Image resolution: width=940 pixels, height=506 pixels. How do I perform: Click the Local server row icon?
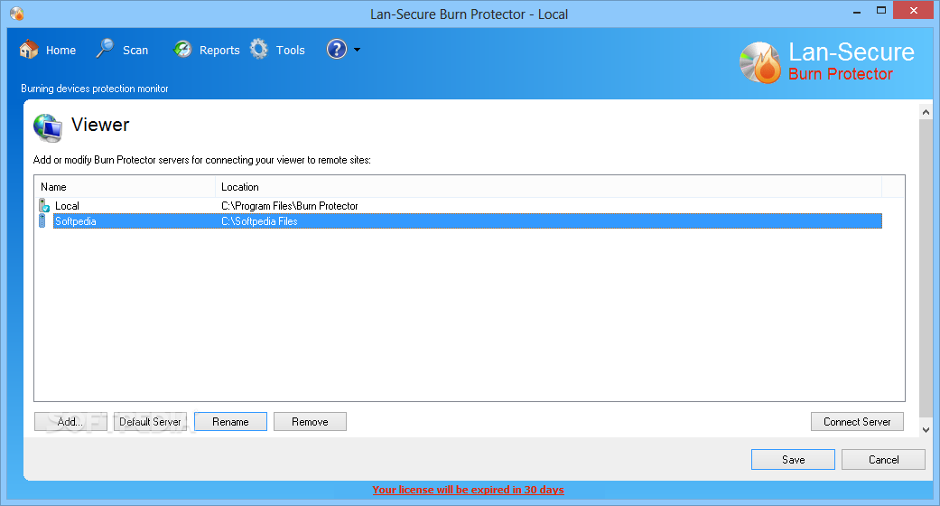pyautogui.click(x=43, y=205)
